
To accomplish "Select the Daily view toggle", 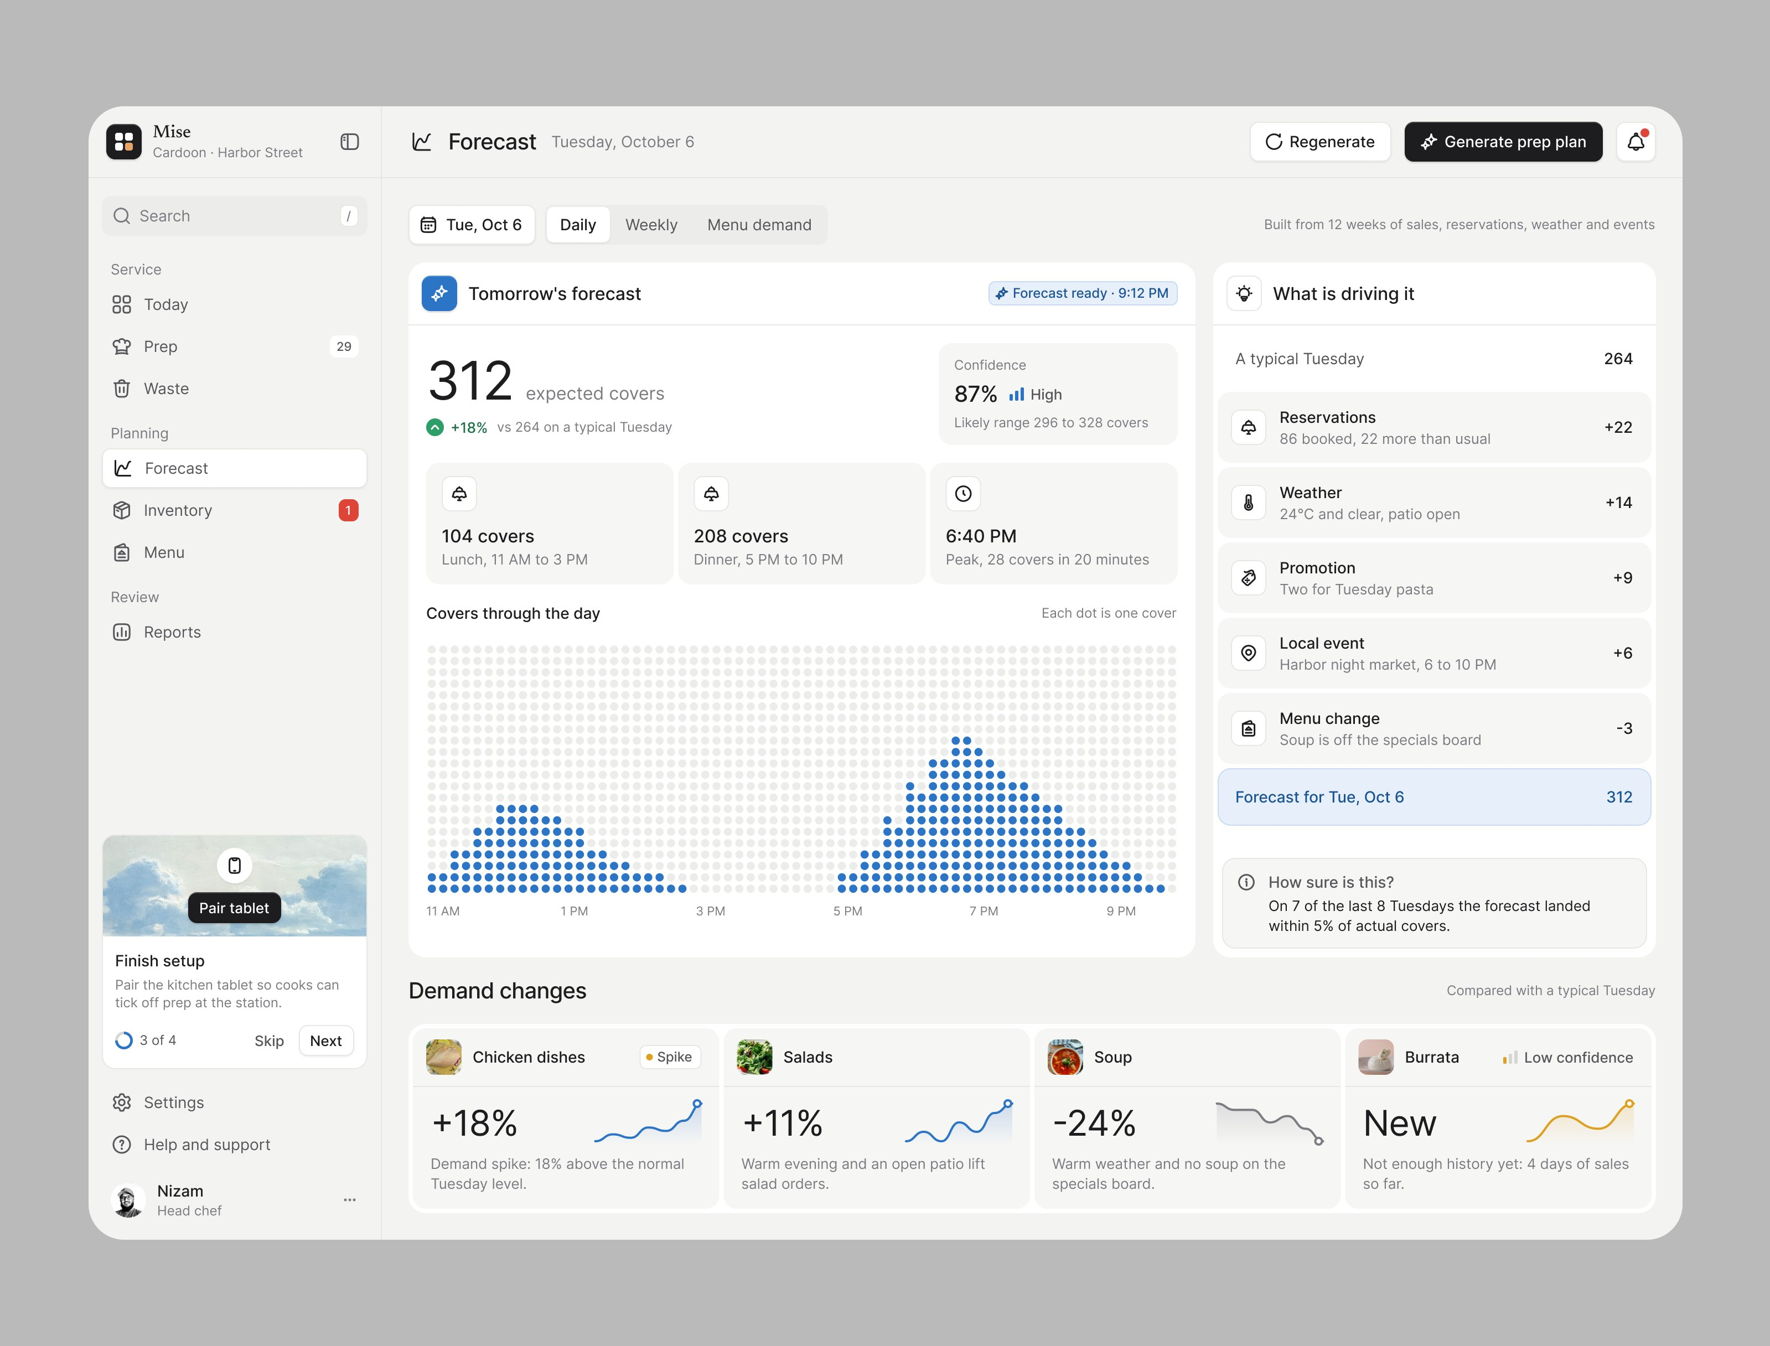I will [x=578, y=225].
